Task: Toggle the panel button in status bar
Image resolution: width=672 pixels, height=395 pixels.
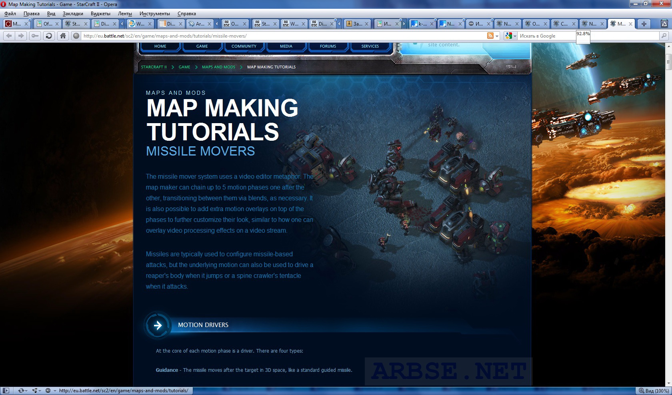Action: [x=6, y=391]
